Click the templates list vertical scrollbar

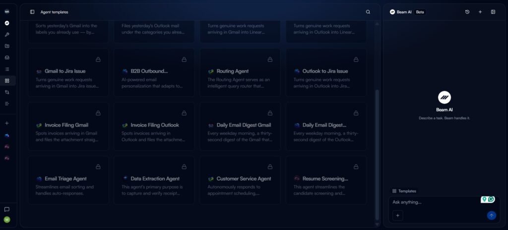(377, 155)
